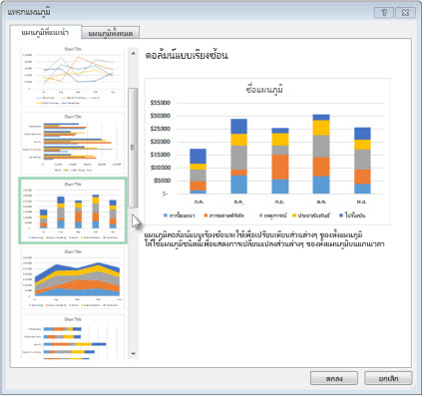Image resolution: width=424 pixels, height=397 pixels.
Task: Click the chart list scrollbar thumb
Action: point(133,148)
